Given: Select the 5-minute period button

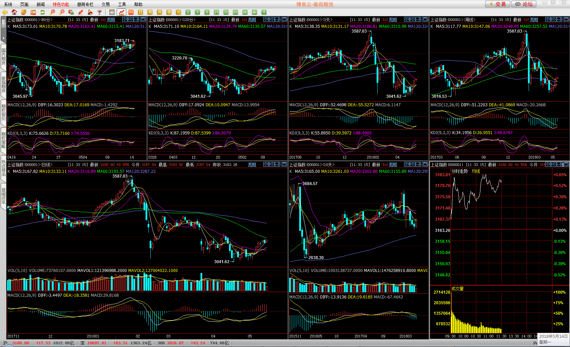Looking at the screenshot, I should [207, 12].
